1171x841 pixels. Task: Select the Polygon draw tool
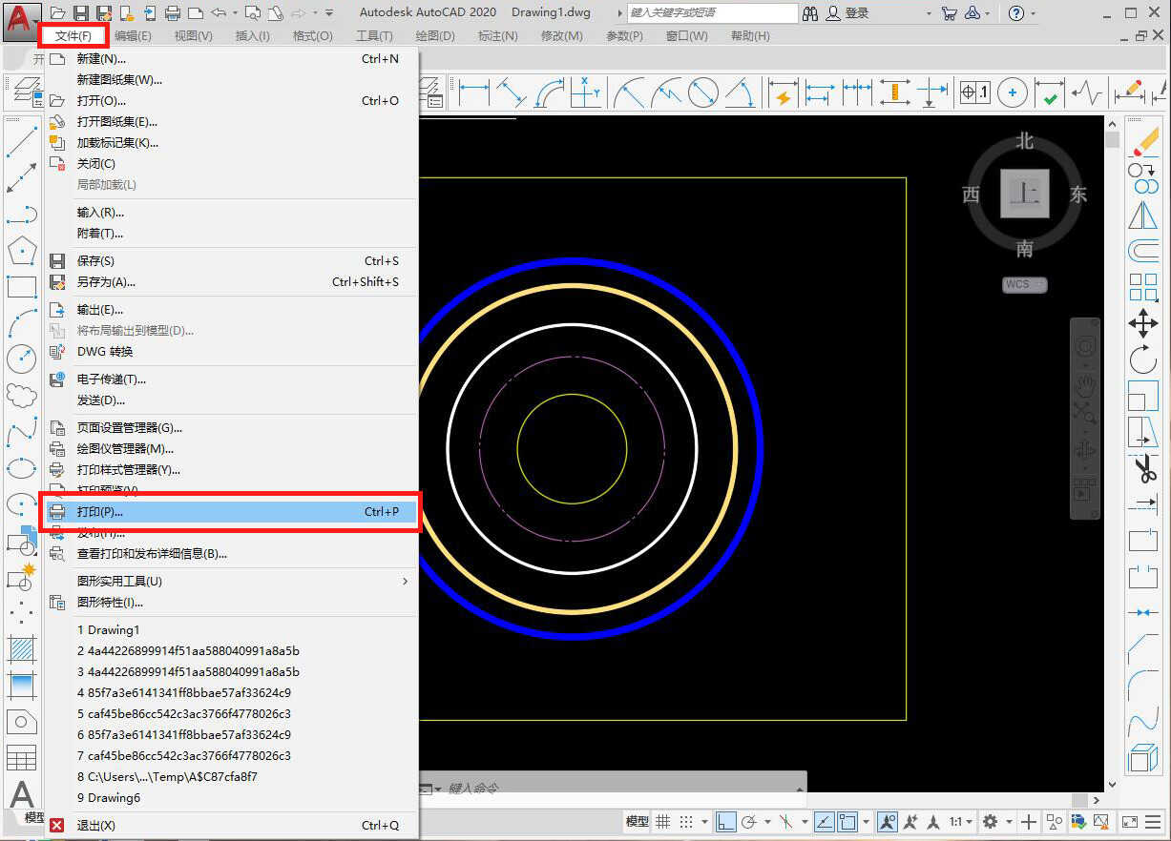click(x=21, y=252)
